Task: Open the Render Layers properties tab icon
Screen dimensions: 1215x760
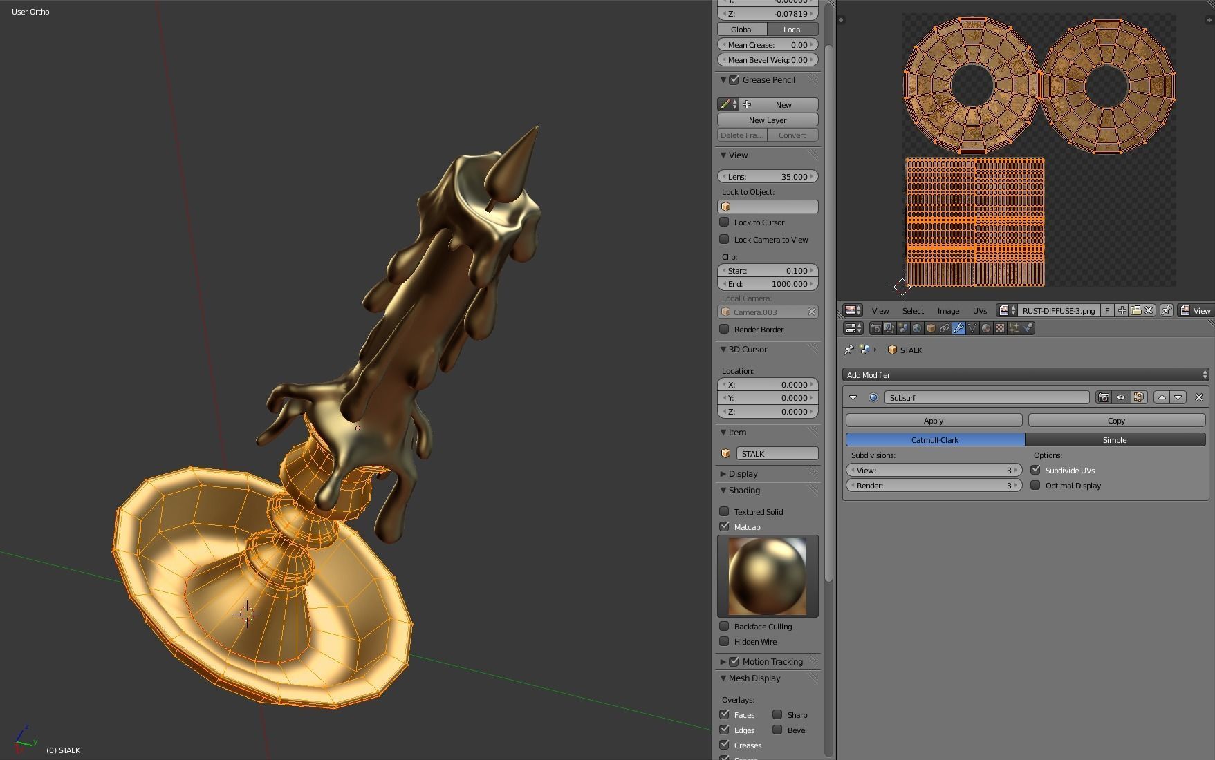Action: (889, 328)
